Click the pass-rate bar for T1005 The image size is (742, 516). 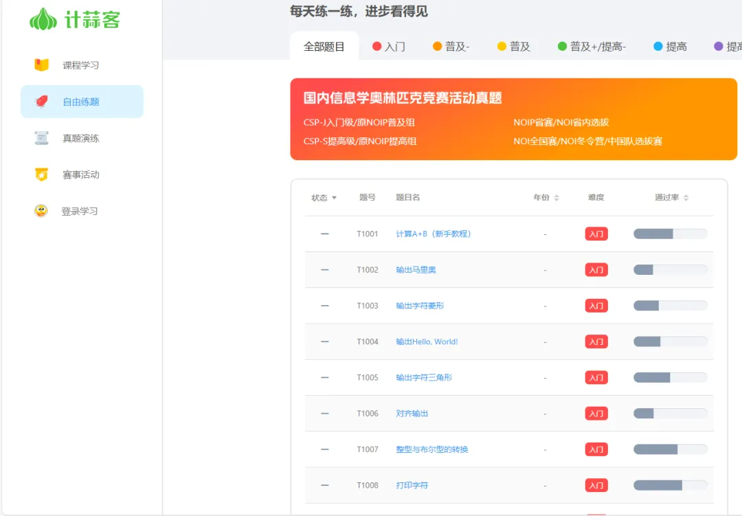coord(671,377)
